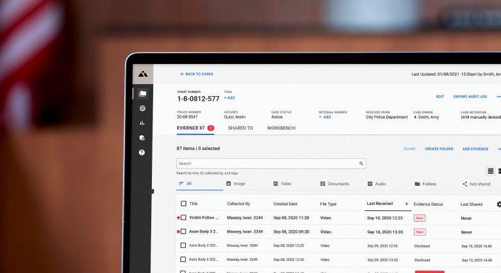
Task: Open the round globe icon in the sidebar
Action: pyautogui.click(x=142, y=108)
